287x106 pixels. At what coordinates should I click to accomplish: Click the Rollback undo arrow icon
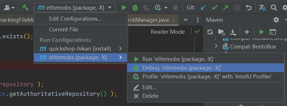tap(248, 8)
